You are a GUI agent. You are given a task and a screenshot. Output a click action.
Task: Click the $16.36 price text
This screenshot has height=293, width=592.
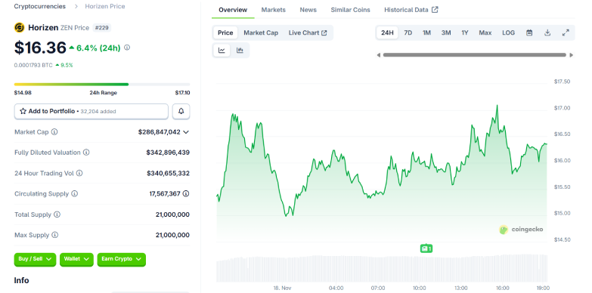40,48
